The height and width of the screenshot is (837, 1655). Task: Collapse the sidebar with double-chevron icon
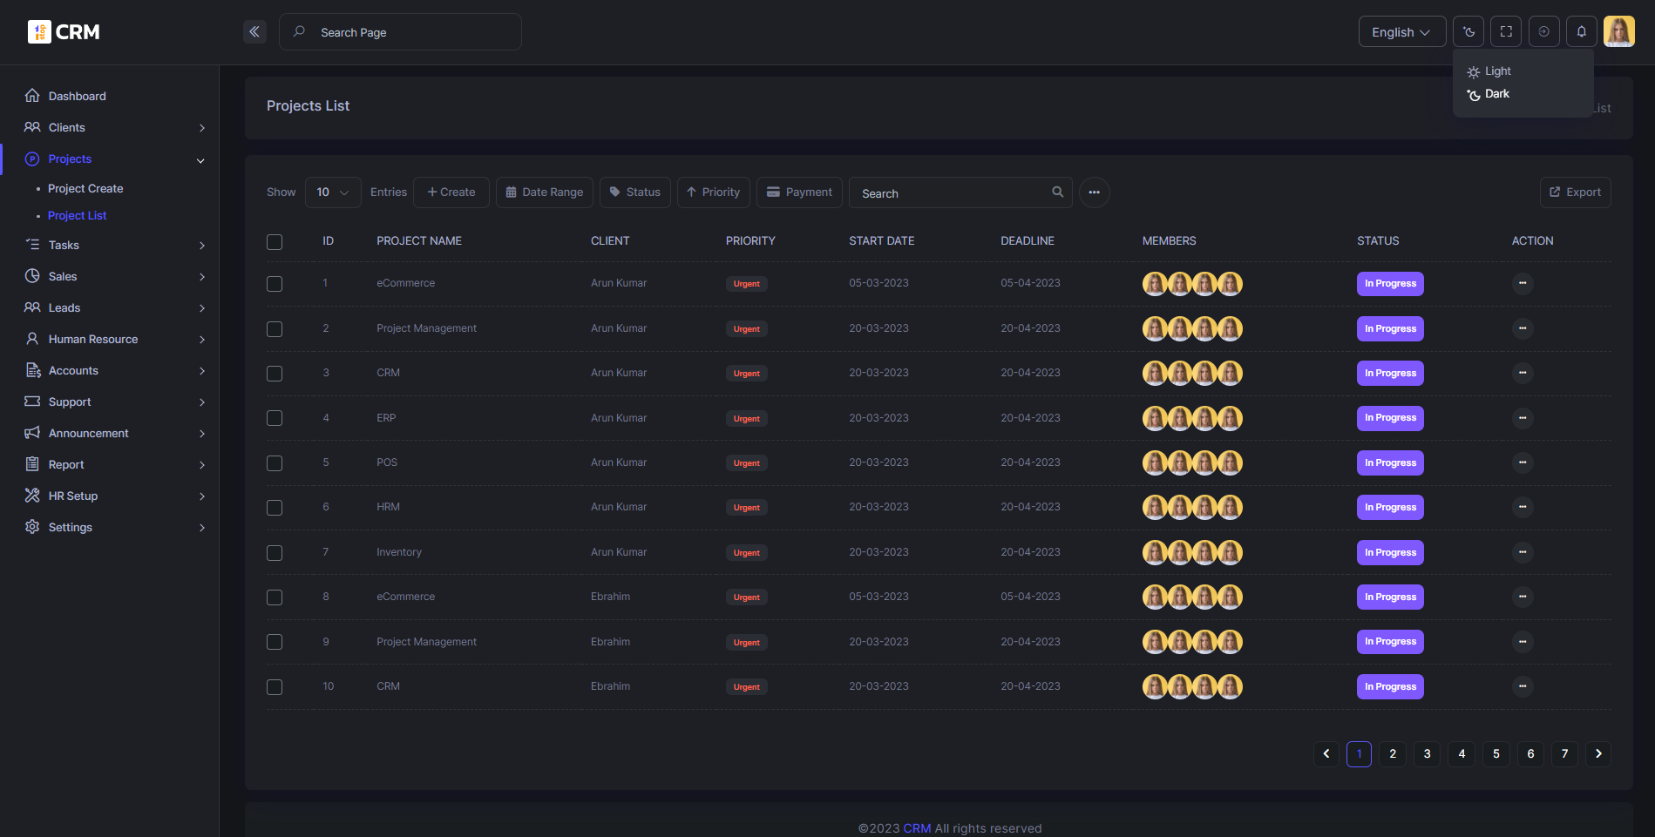pos(254,32)
